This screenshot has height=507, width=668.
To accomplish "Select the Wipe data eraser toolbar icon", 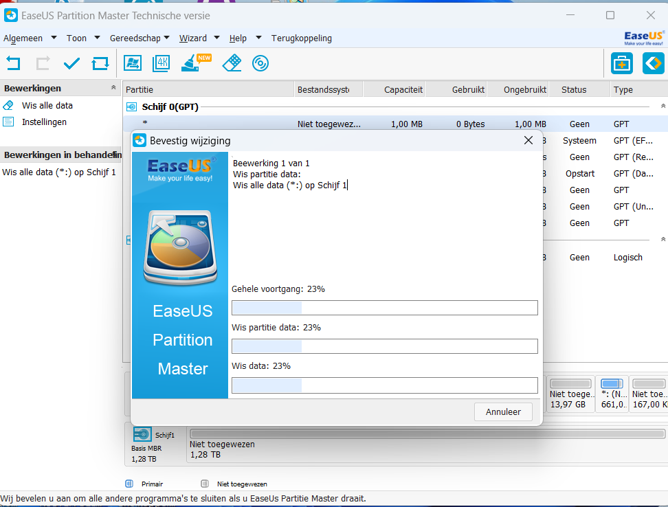I will (232, 63).
